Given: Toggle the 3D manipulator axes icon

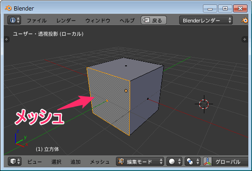Looking at the screenshot, I should pyautogui.click(x=208, y=161).
